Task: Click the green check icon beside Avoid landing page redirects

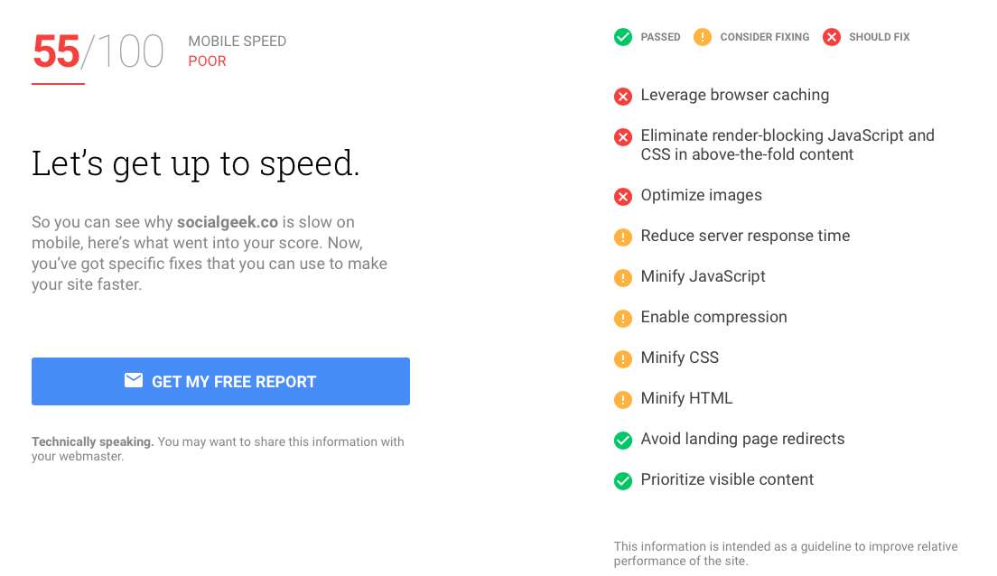Action: 622,440
